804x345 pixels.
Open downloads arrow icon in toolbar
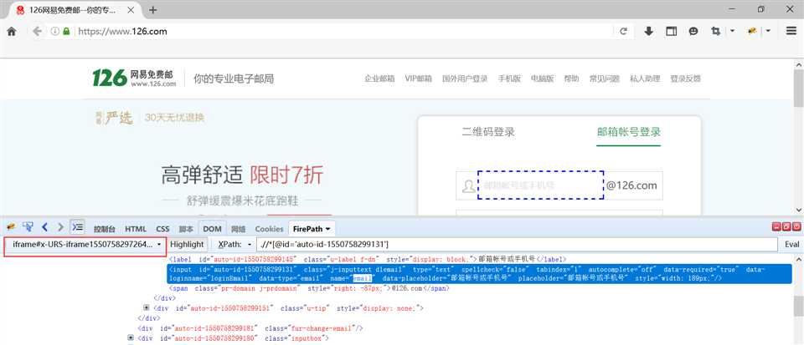click(x=648, y=31)
